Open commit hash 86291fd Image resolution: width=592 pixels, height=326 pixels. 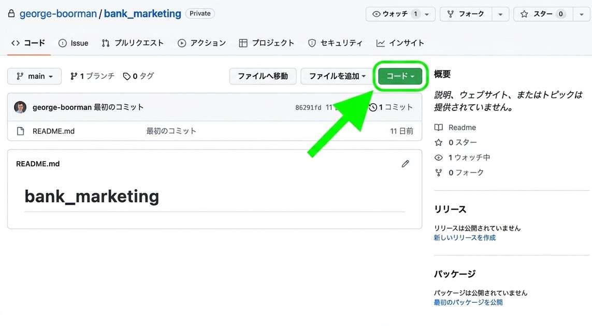tap(308, 108)
